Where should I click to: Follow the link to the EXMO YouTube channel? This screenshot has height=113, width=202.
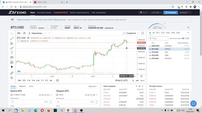tap(41, 20)
